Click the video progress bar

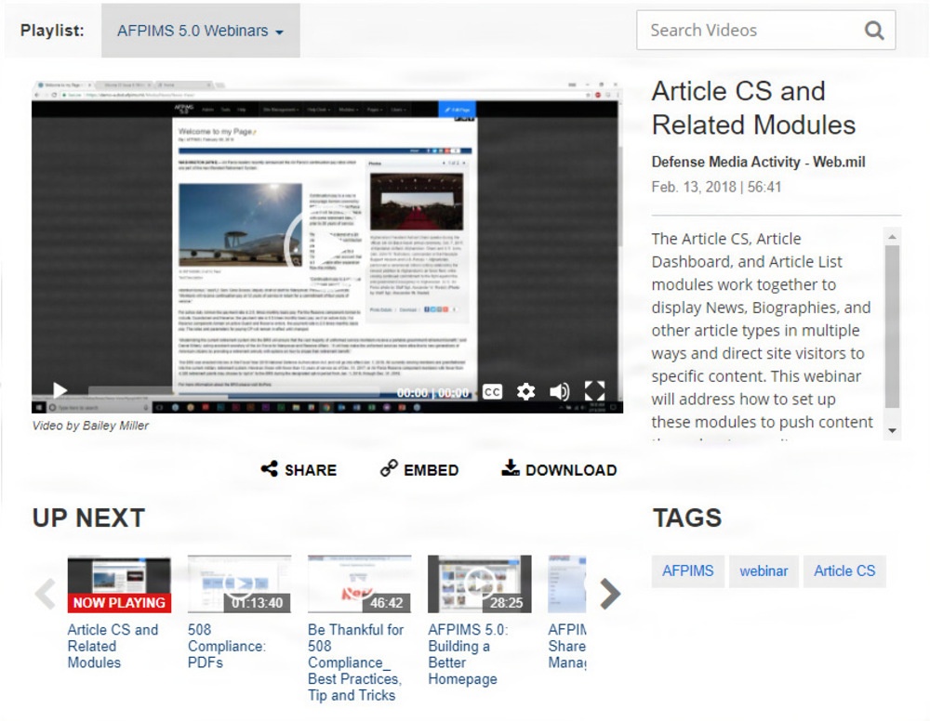click(x=234, y=391)
